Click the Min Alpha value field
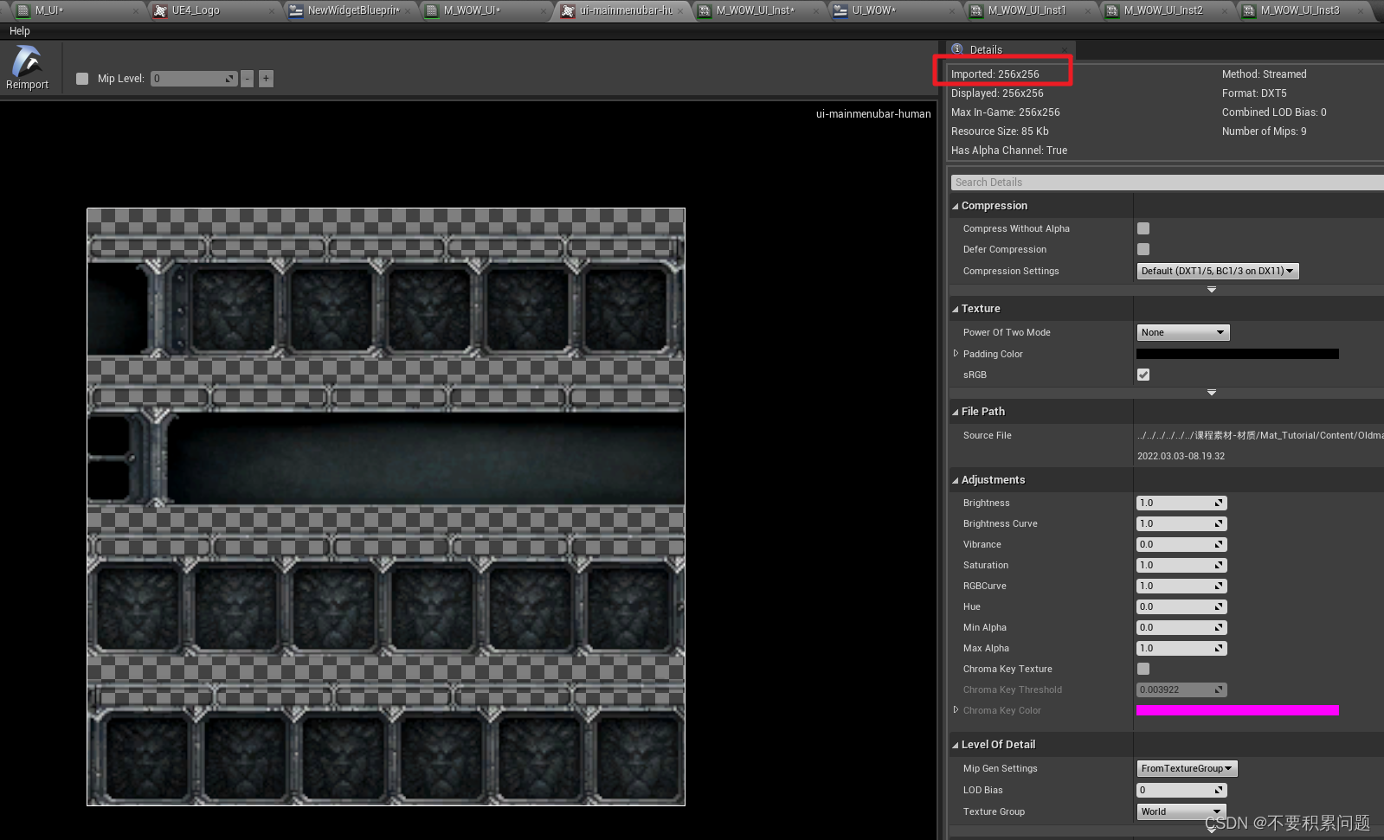The image size is (1384, 840). [1181, 627]
